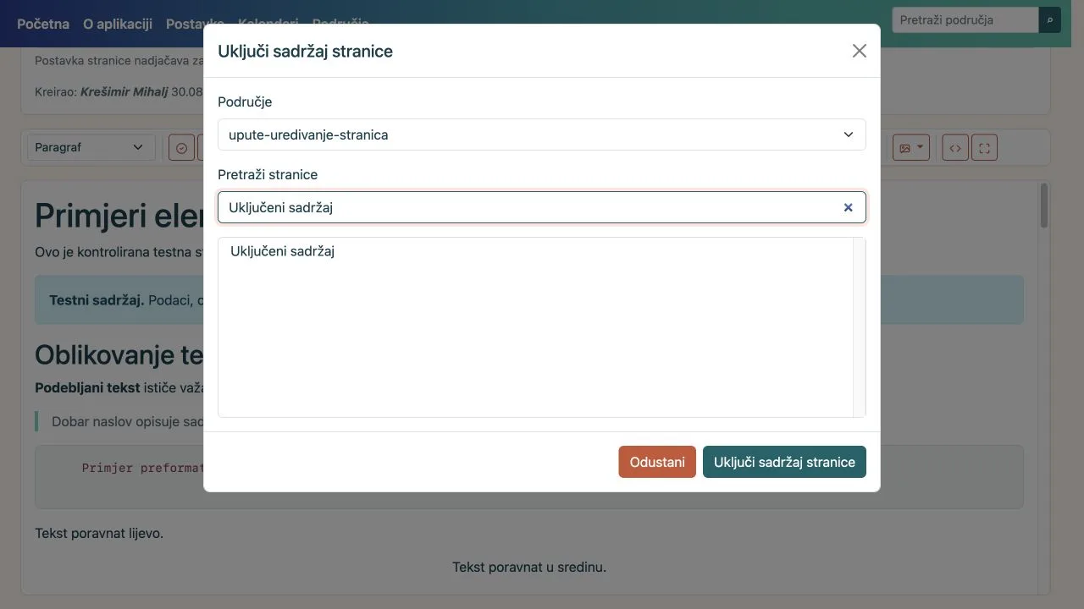The image size is (1084, 609).
Task: Click the text Tekst poravnat u sredinu
Action: click(x=529, y=567)
